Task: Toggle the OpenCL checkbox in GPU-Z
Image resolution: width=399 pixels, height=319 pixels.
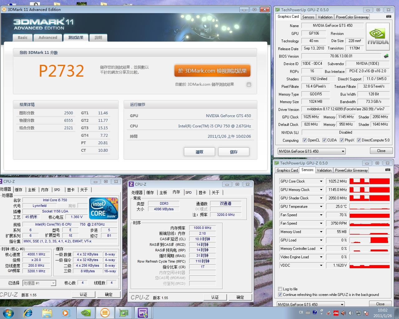Action: [305, 140]
